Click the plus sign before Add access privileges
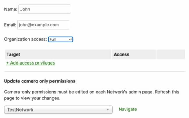 [x=8, y=63]
